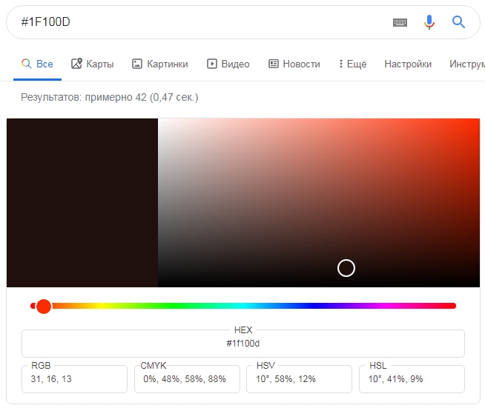Switch to the Картинки images tab
This screenshot has height=408, width=485.
[x=159, y=64]
